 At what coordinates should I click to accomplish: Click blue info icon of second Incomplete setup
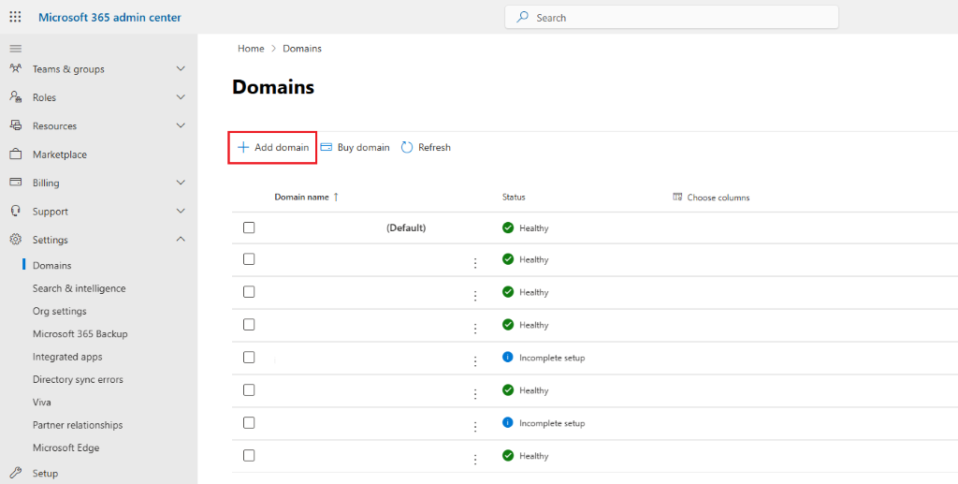pyautogui.click(x=508, y=422)
